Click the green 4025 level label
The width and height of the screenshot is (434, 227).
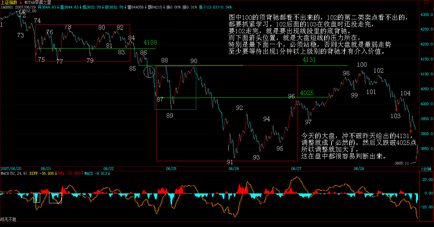(x=307, y=93)
